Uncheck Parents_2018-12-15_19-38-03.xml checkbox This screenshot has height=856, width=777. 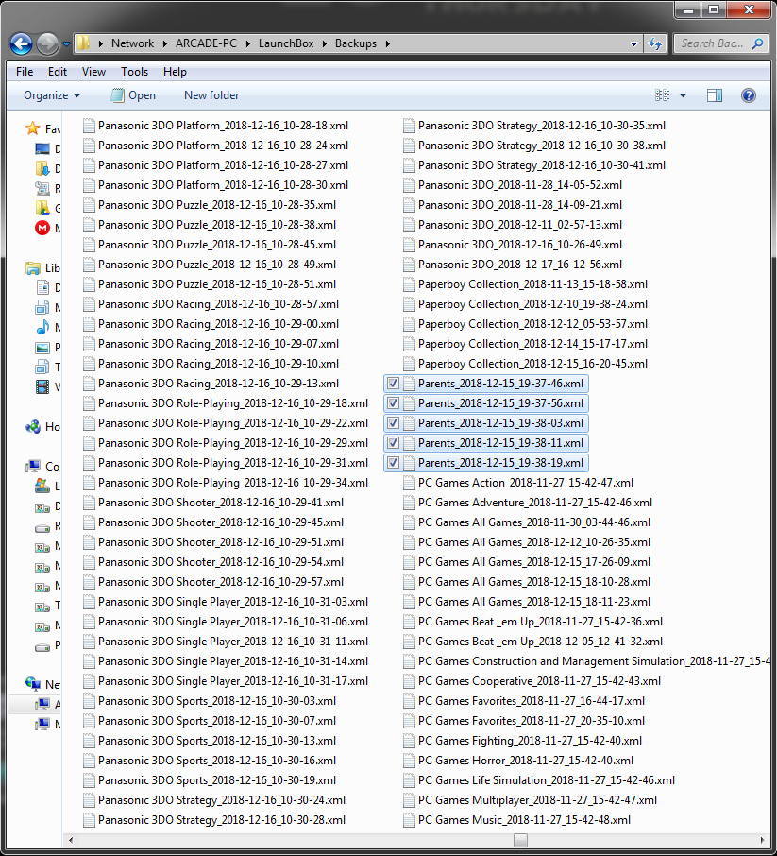pyautogui.click(x=393, y=423)
